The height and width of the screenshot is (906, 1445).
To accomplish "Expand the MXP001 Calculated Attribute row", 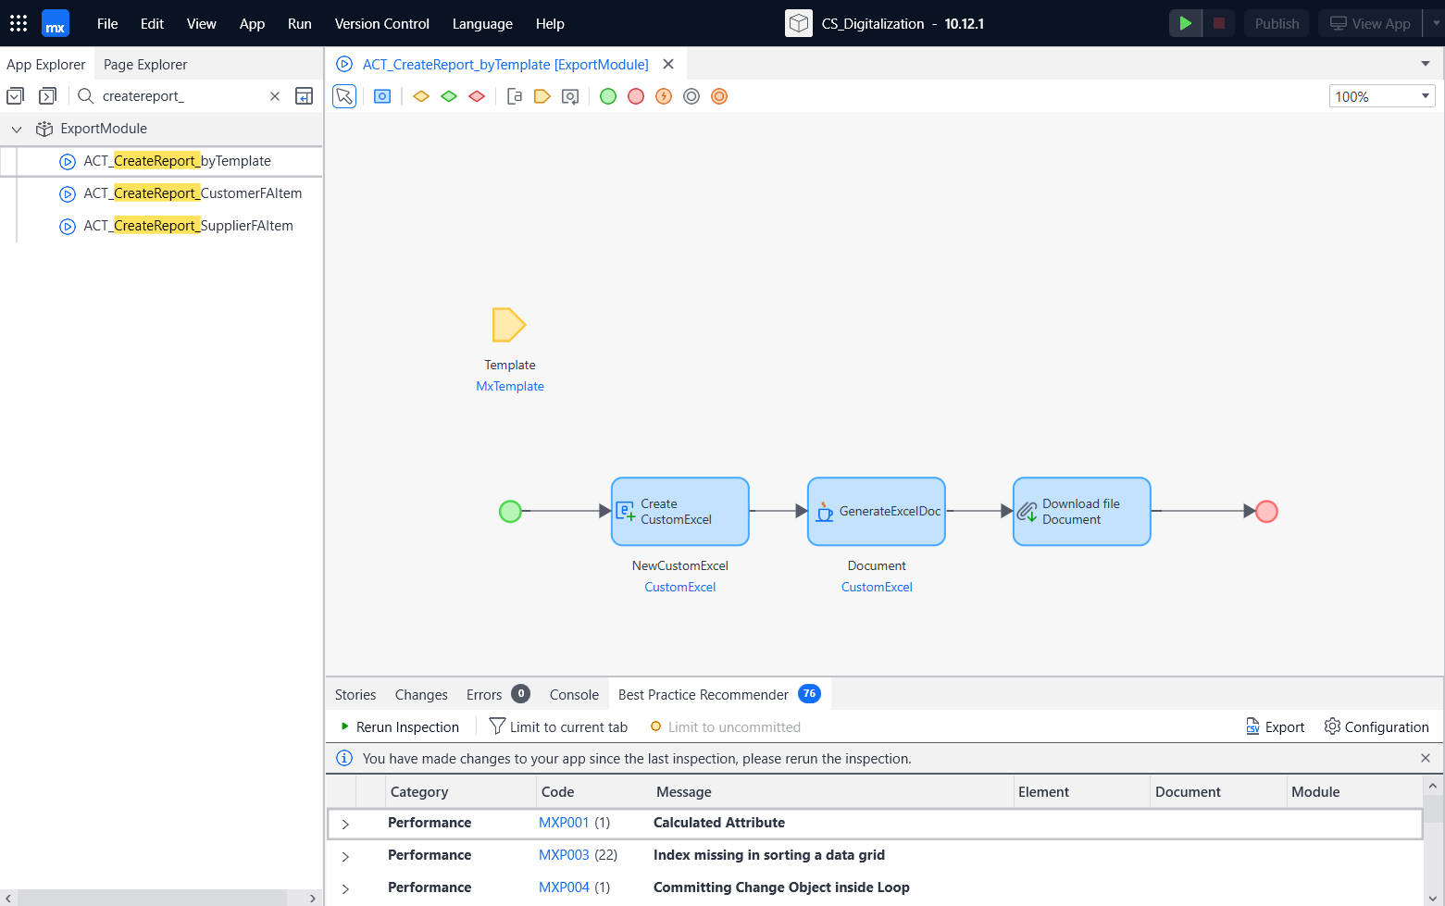I will [344, 823].
